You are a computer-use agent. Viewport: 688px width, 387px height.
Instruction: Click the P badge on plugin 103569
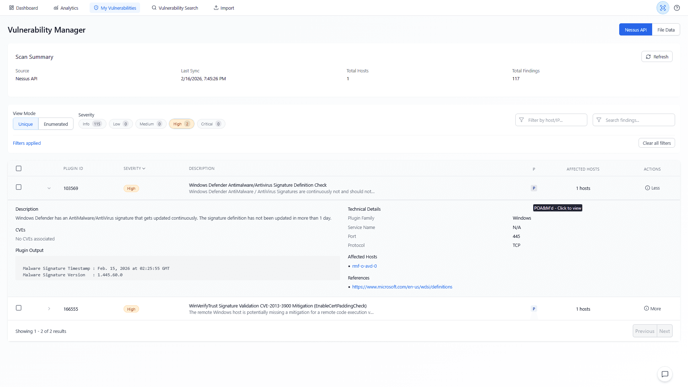click(534, 188)
